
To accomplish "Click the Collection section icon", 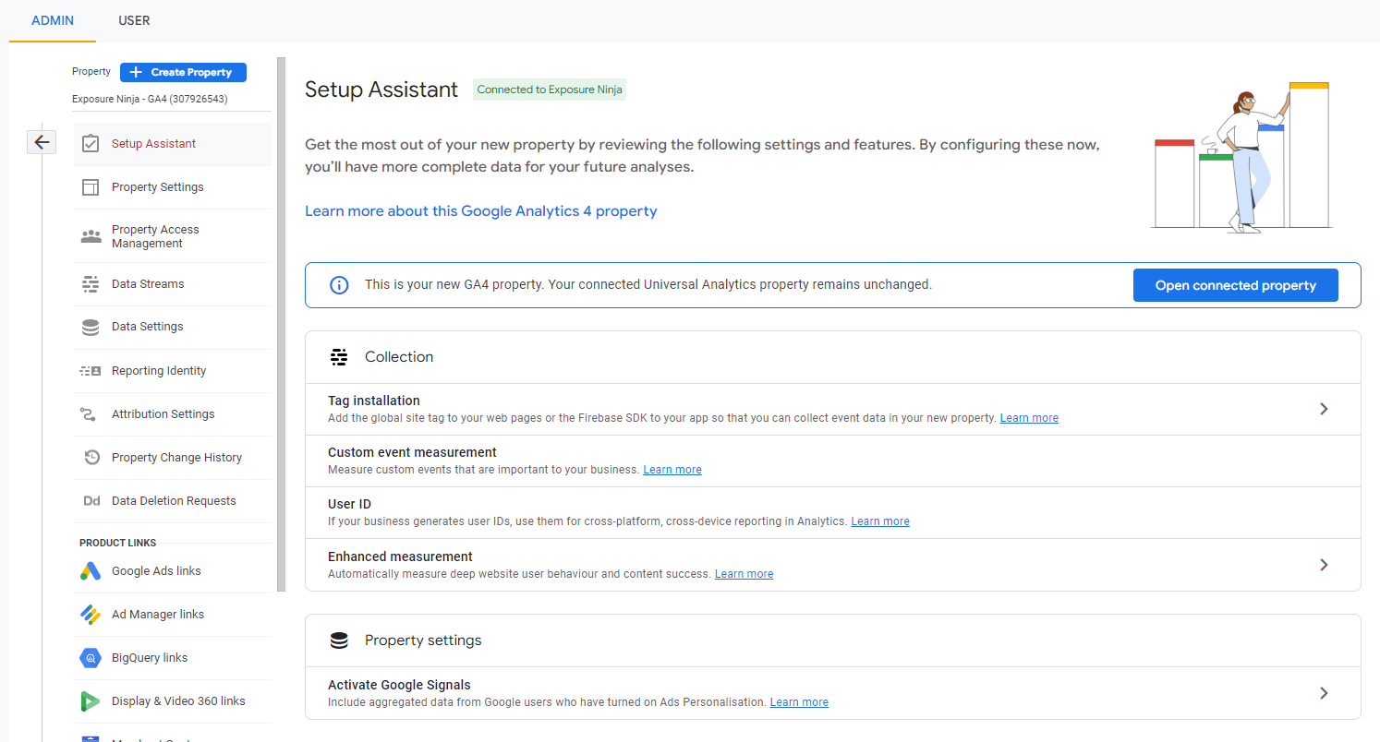I will point(339,357).
